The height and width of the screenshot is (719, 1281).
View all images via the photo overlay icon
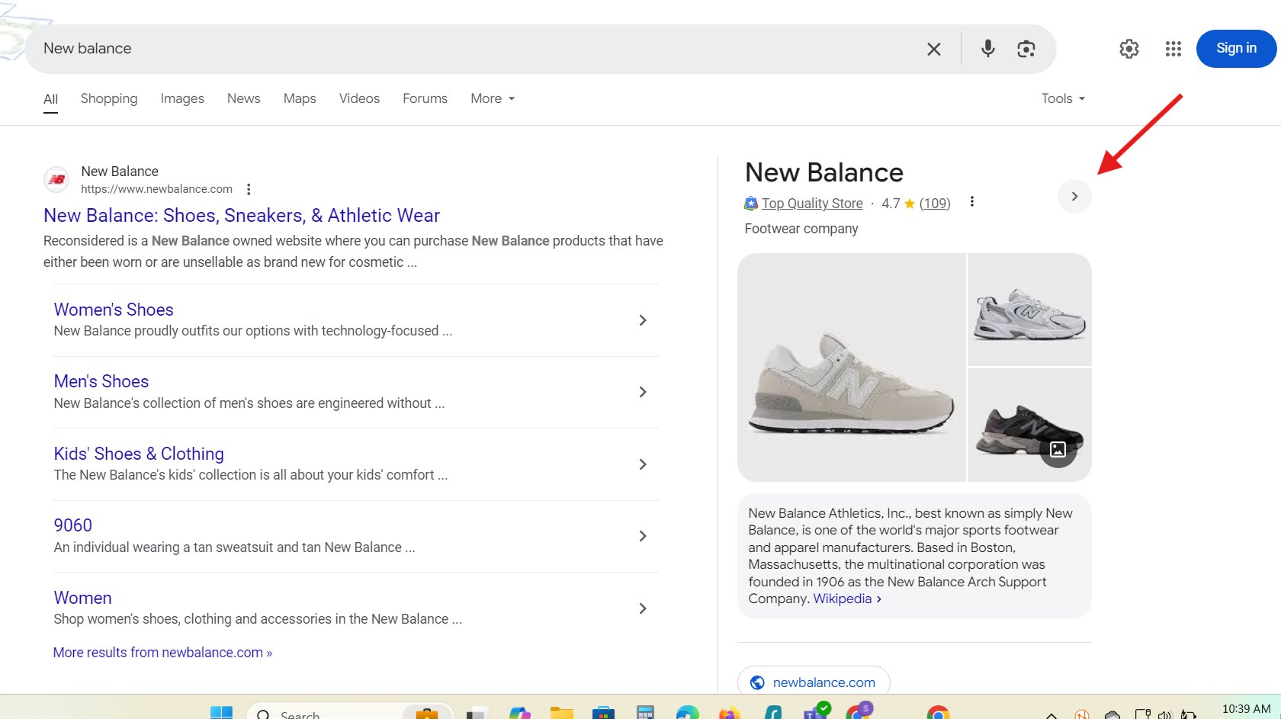tap(1058, 450)
